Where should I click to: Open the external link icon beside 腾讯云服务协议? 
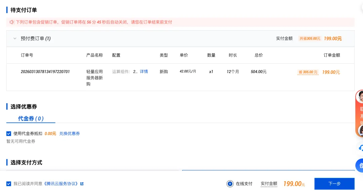click(x=82, y=184)
